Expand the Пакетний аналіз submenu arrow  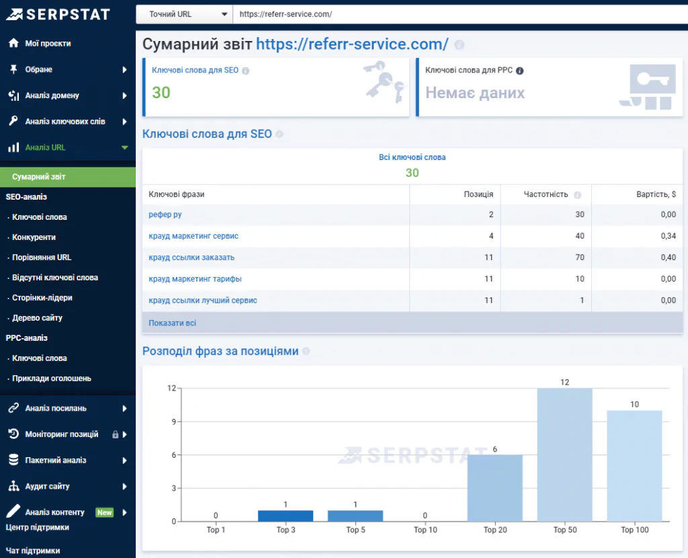tap(124, 460)
